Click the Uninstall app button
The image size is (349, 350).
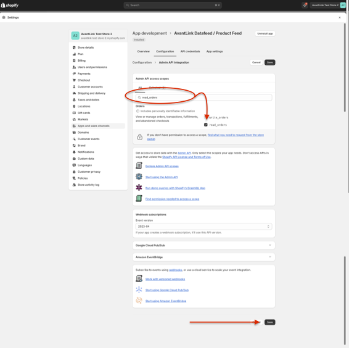click(265, 34)
